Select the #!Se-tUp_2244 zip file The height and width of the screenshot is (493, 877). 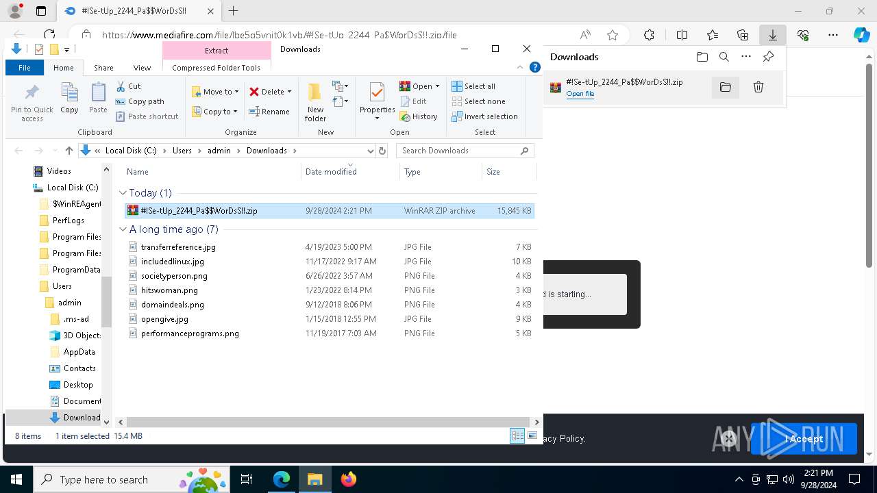[330, 211]
